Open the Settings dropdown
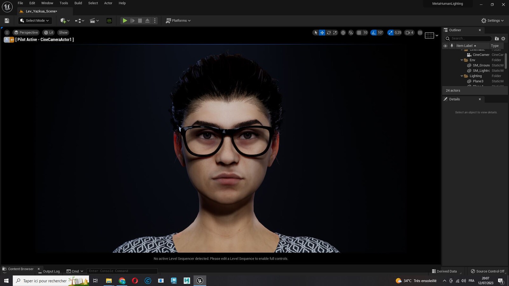This screenshot has width=509, height=286. tap(492, 21)
